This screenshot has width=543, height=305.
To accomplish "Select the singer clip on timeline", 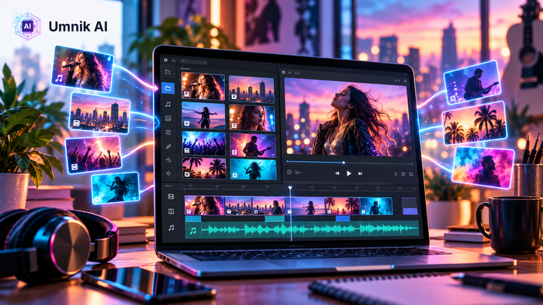I will (204, 205).
